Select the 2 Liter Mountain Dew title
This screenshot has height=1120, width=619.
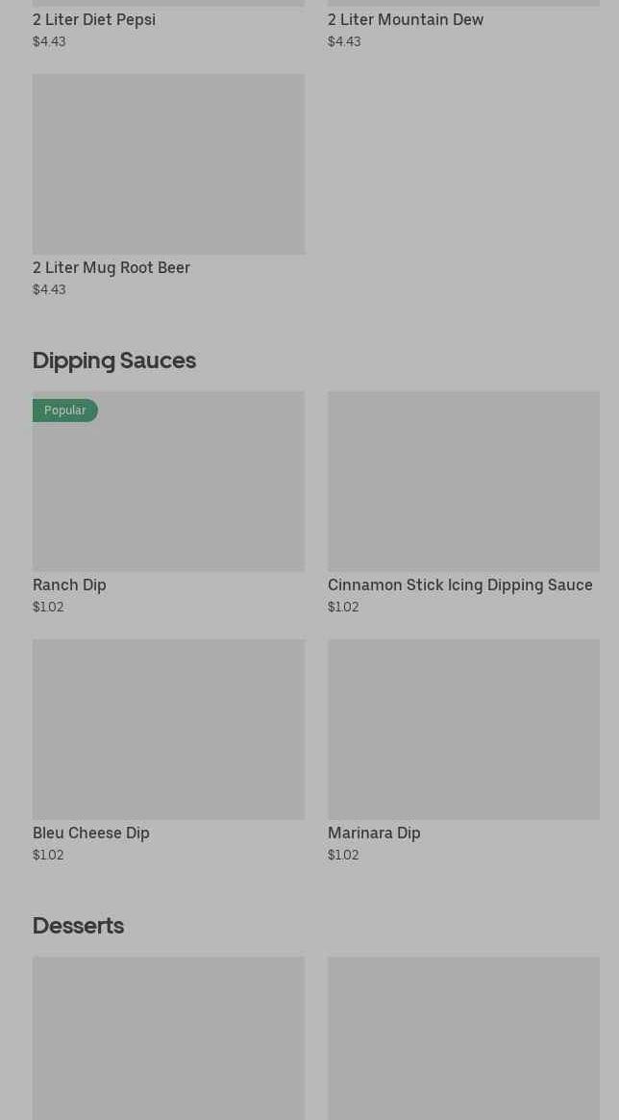406,19
